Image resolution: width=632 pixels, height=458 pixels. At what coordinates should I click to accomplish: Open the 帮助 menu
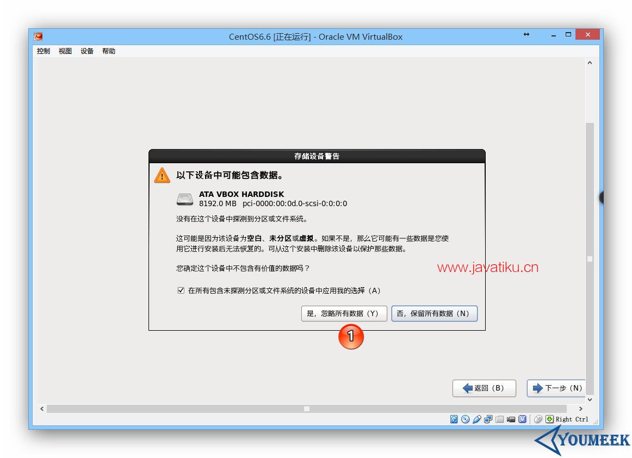109,51
